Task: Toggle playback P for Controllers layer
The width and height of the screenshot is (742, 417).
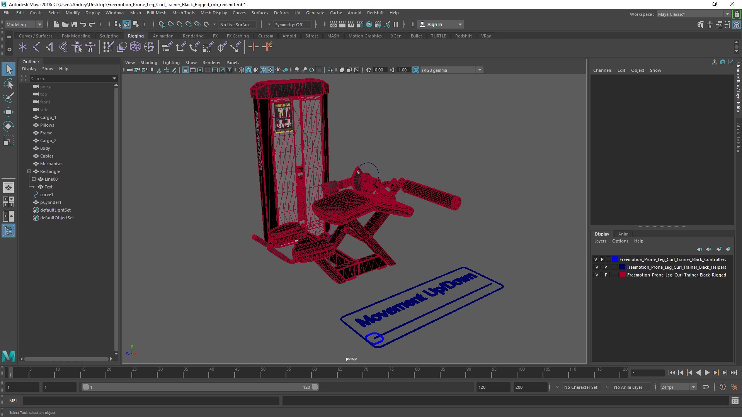Action: [602, 259]
